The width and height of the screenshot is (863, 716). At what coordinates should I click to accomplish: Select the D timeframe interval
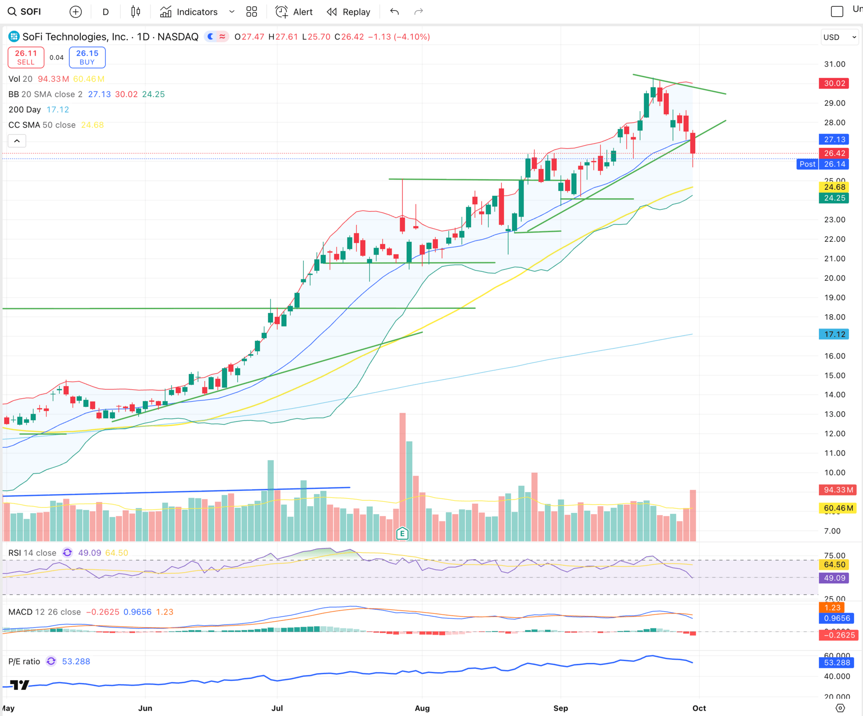pyautogui.click(x=106, y=12)
